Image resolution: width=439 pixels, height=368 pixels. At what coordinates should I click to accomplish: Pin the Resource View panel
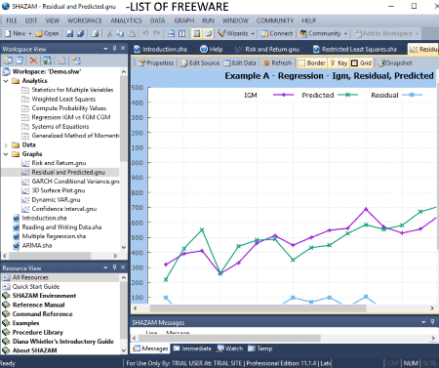(x=114, y=267)
